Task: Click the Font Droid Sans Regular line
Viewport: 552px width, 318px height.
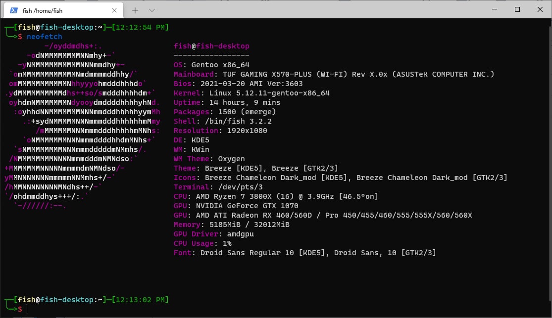Action: [x=305, y=253]
